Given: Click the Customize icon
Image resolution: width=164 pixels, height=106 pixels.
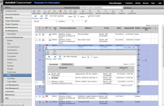Looking at the screenshot, I should (x=132, y=11).
